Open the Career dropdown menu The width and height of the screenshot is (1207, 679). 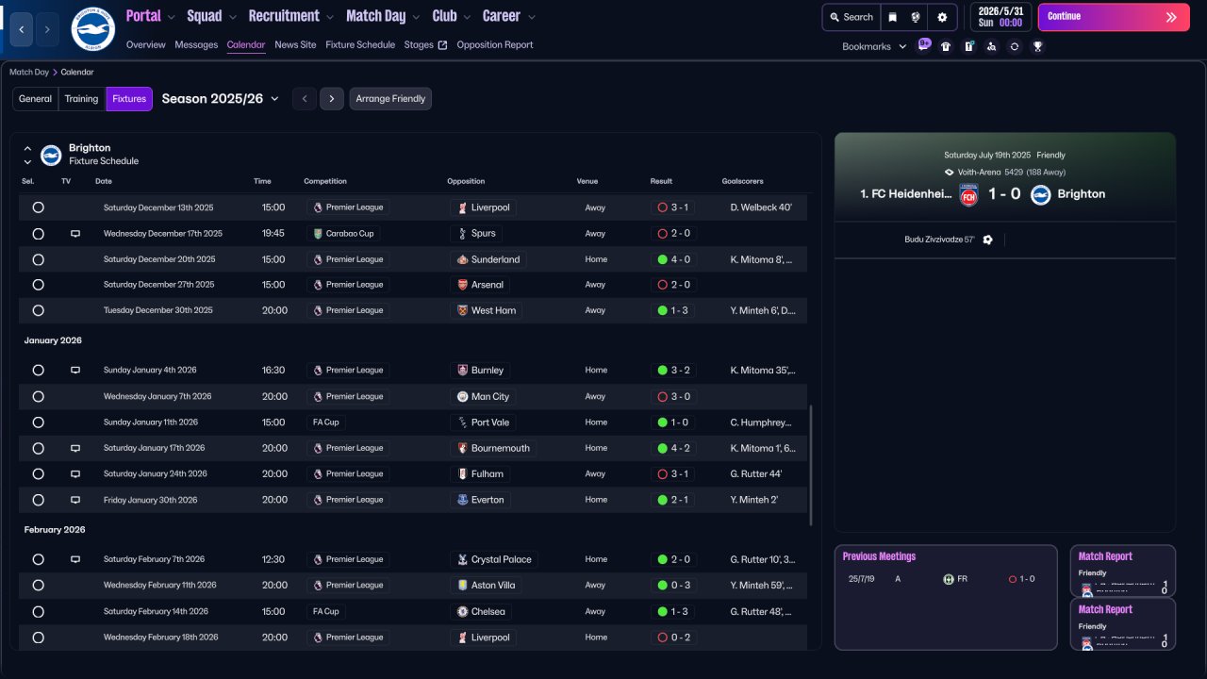coord(509,16)
